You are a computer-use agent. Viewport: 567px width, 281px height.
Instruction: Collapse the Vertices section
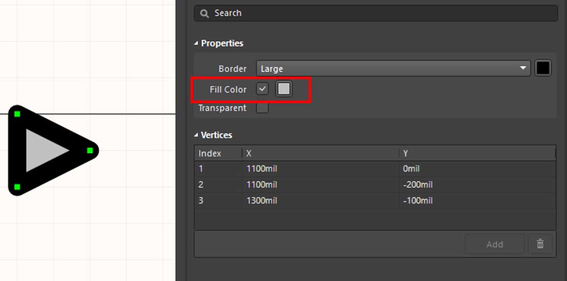pos(196,135)
